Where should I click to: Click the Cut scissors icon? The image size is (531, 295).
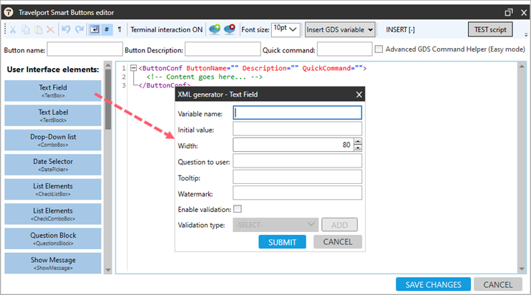(x=13, y=29)
